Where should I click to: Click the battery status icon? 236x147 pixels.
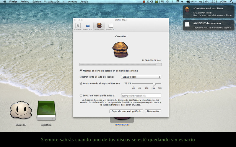pos(188,2)
